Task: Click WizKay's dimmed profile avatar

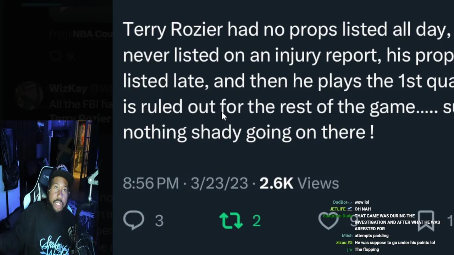Action: click(x=30, y=95)
